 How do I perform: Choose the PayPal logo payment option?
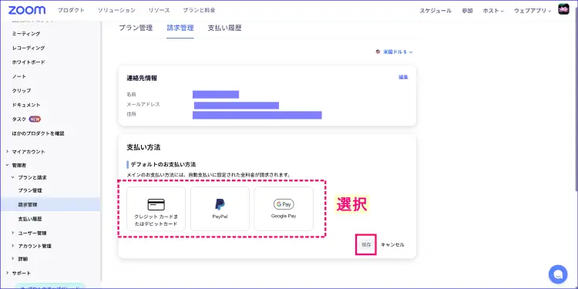pyautogui.click(x=220, y=209)
